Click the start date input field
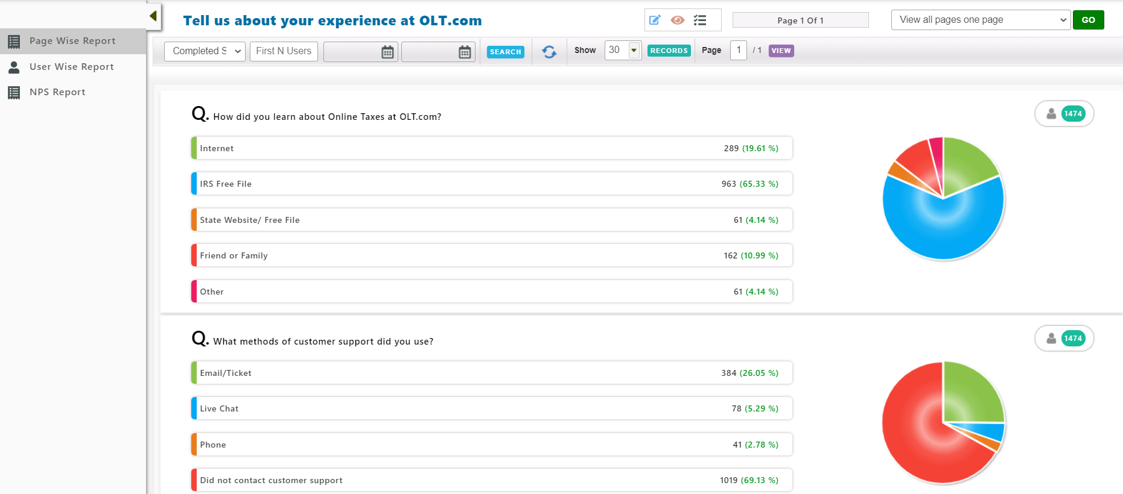Screen dimensions: 1123x494 pos(360,52)
